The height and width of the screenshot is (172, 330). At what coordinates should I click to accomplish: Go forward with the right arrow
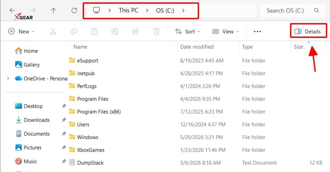click(x=33, y=10)
